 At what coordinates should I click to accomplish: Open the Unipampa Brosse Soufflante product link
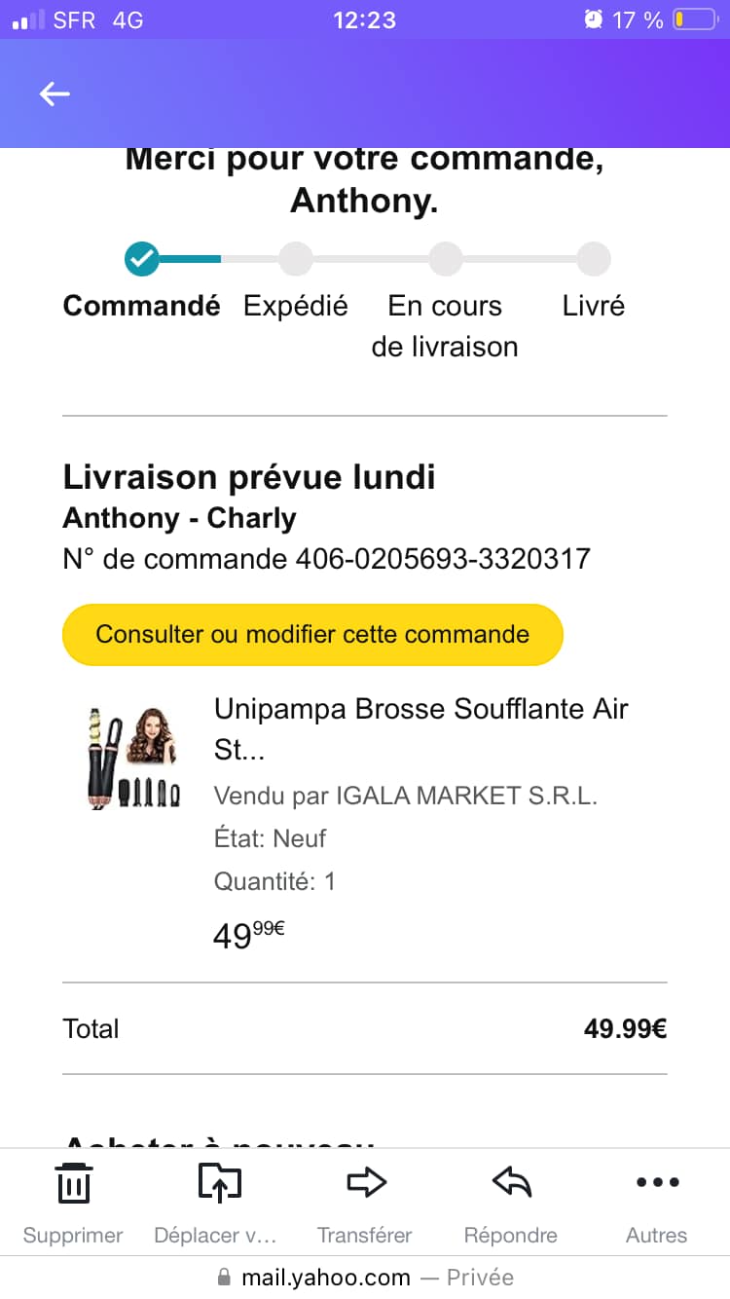(x=421, y=728)
